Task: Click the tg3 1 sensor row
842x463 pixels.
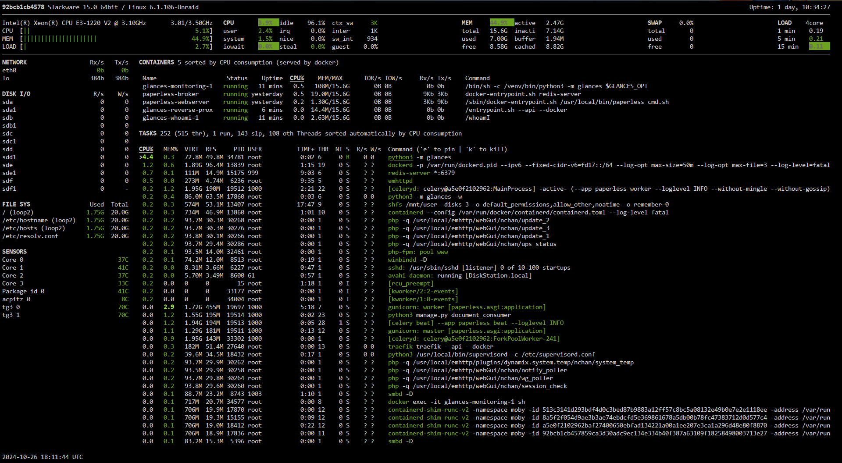Action: pos(65,315)
